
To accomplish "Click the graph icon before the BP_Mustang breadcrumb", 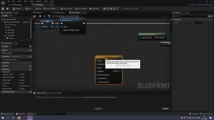I will [x=49, y=16].
